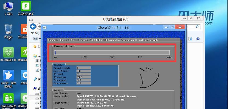The width and height of the screenshot is (228, 109).
Task: Click the "MB remaining" value field
Action: click(83, 77)
